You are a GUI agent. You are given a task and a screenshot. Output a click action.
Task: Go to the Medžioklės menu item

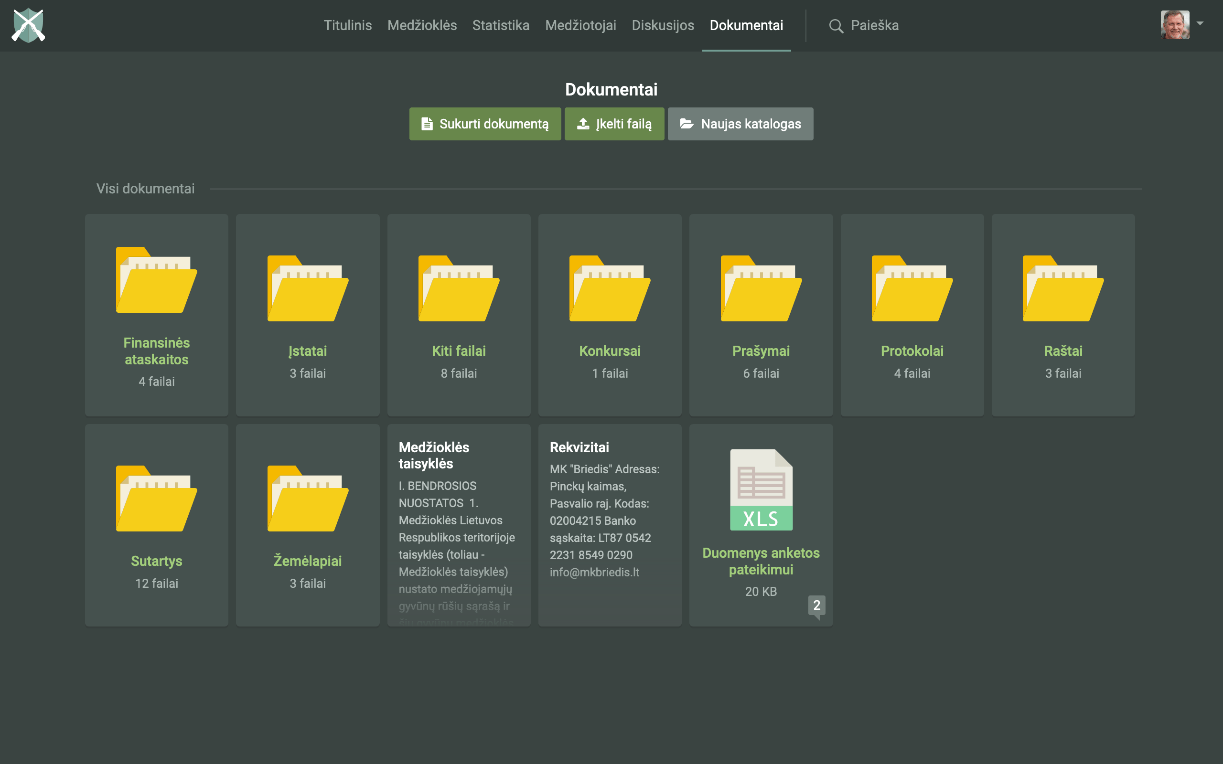tap(421, 25)
